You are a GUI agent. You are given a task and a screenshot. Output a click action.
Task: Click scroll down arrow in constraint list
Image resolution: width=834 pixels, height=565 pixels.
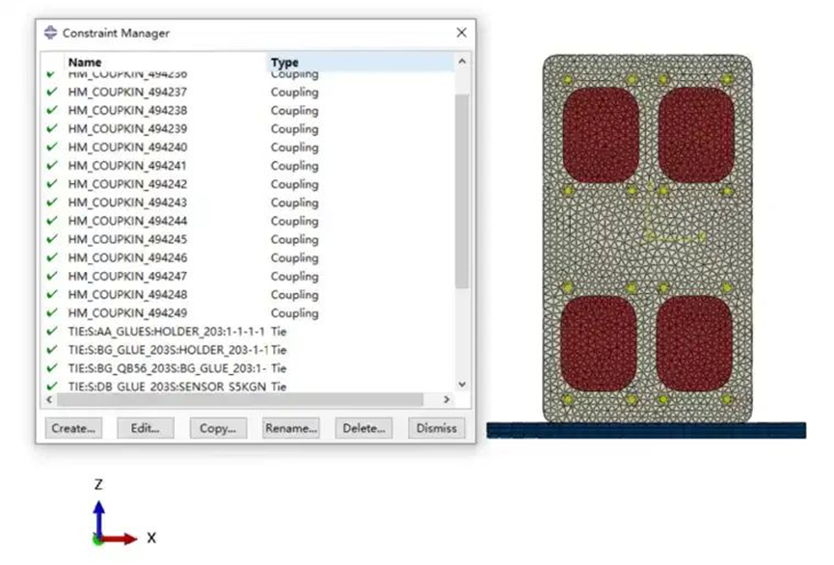[462, 384]
